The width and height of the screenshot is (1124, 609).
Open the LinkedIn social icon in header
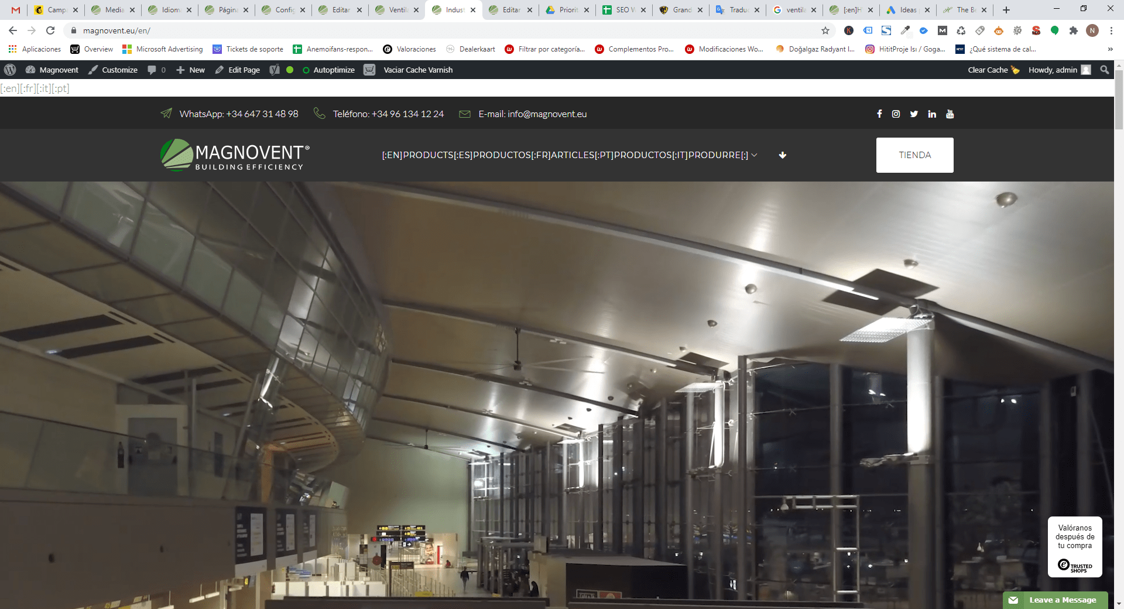point(932,114)
